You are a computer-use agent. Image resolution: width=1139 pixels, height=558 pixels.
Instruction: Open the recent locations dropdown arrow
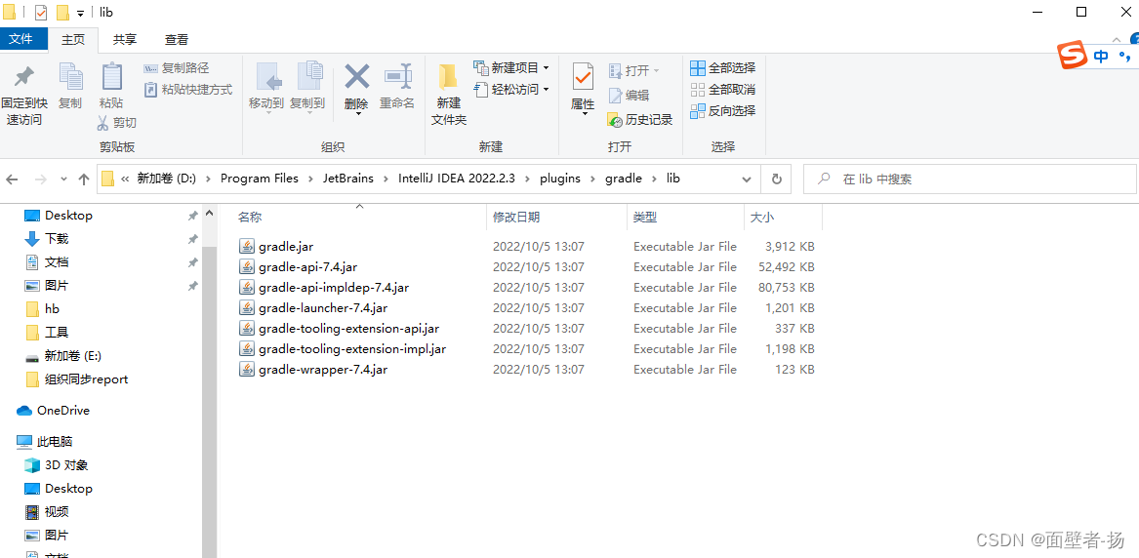(x=63, y=179)
